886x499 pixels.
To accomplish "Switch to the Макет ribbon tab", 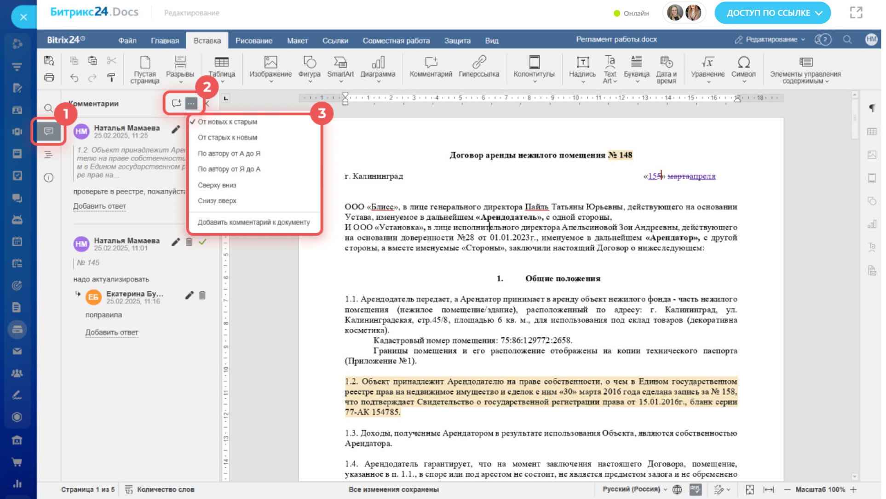I will (297, 40).
